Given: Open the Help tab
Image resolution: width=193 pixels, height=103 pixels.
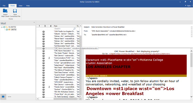Looking at the screenshot, I should (x=28, y=6).
